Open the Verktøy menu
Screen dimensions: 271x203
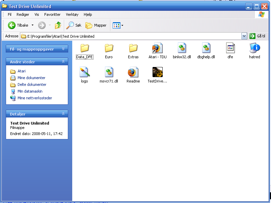click(72, 15)
